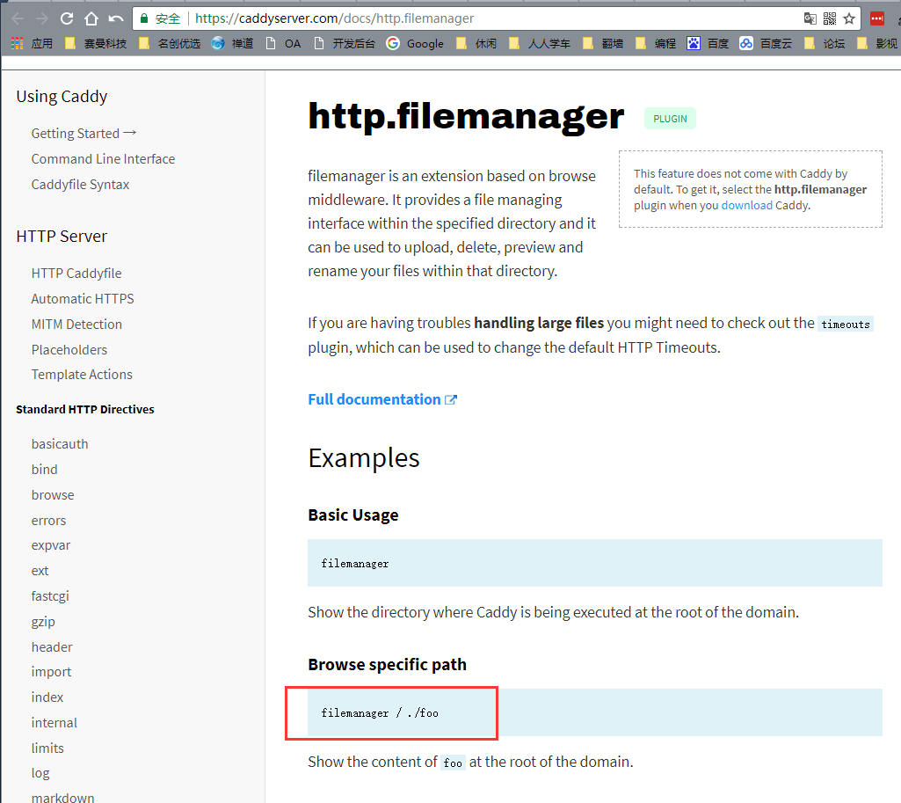Click the page reload icon
The height and width of the screenshot is (803, 901).
pyautogui.click(x=66, y=18)
